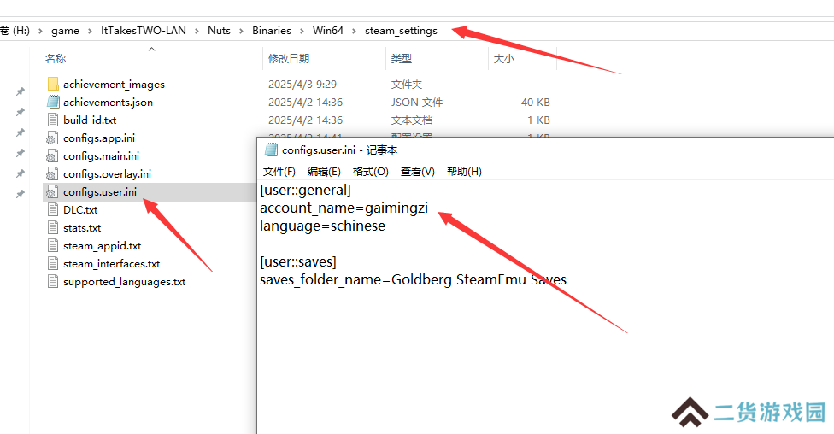Select the configs.app.ini gear icon

pos(51,138)
